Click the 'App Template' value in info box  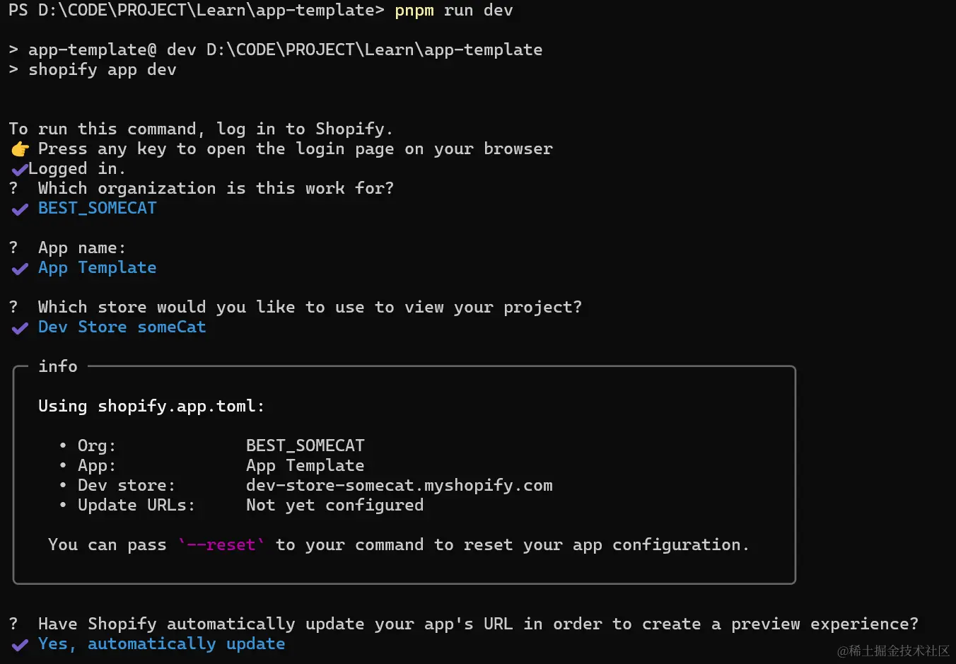[305, 466]
